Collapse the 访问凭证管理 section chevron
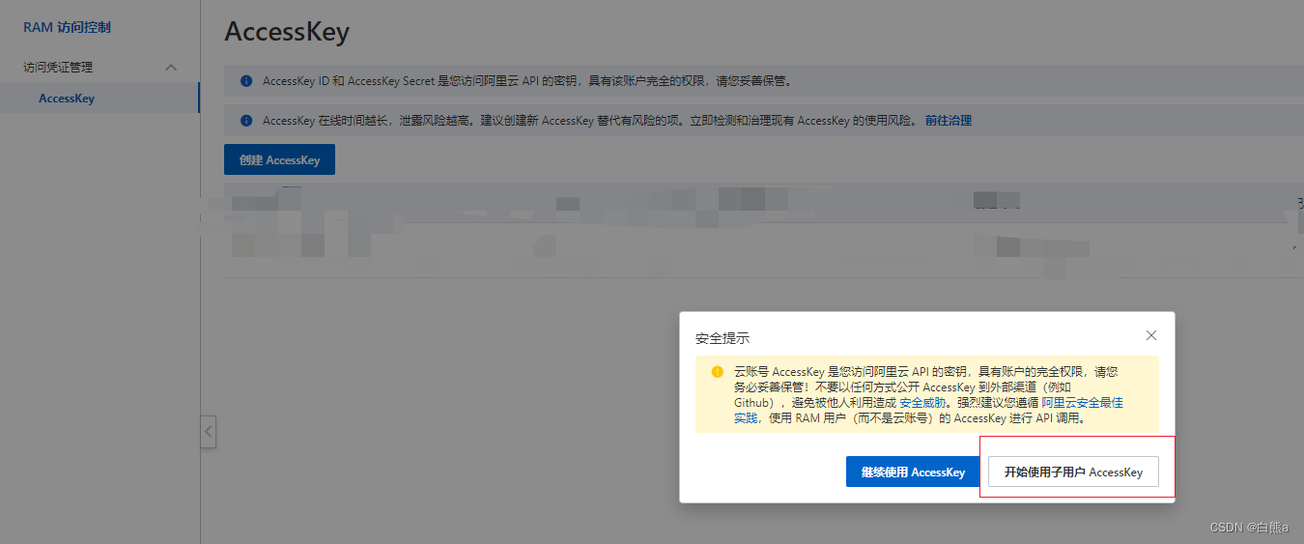This screenshot has width=1304, height=544. (x=171, y=68)
